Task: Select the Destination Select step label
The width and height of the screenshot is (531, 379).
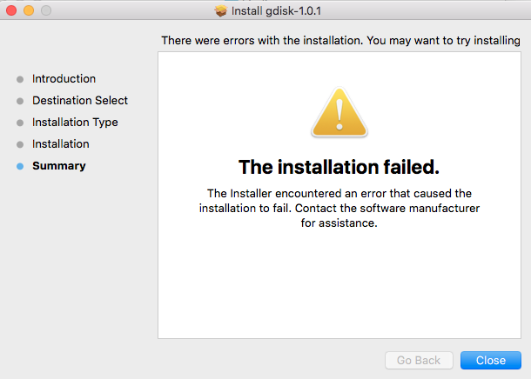Action: coord(79,100)
